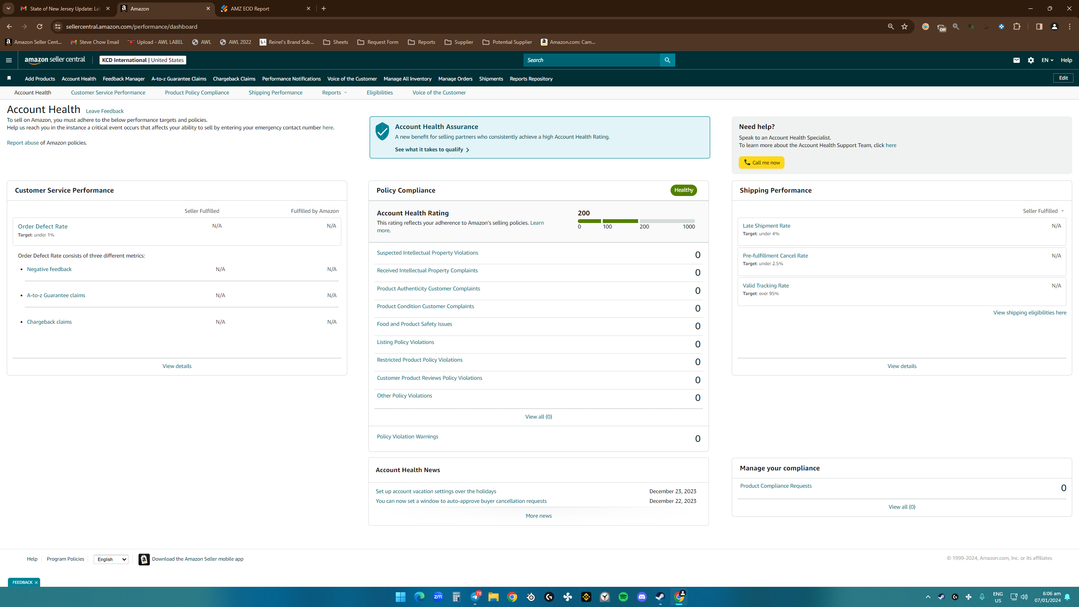Image resolution: width=1079 pixels, height=607 pixels.
Task: Open the Report abuse link
Action: click(23, 143)
